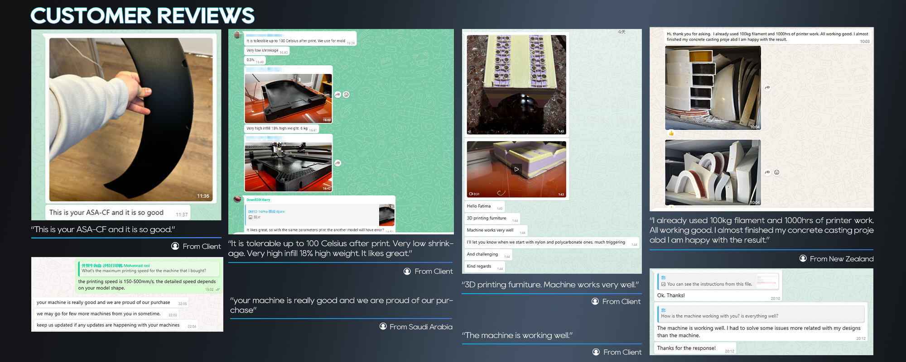This screenshot has width=906, height=362.
Task: Click the emoji reaction icon beside the mold photo
Action: [347, 95]
